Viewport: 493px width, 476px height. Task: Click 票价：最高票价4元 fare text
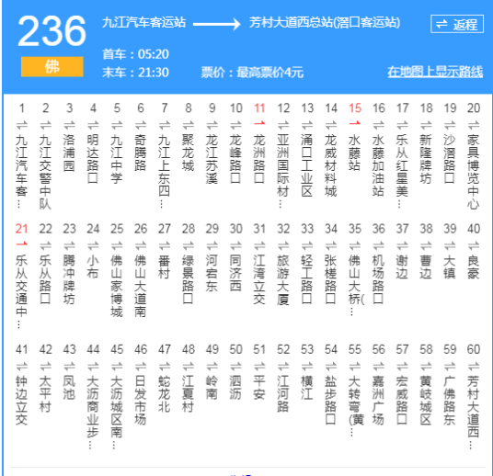click(x=252, y=73)
